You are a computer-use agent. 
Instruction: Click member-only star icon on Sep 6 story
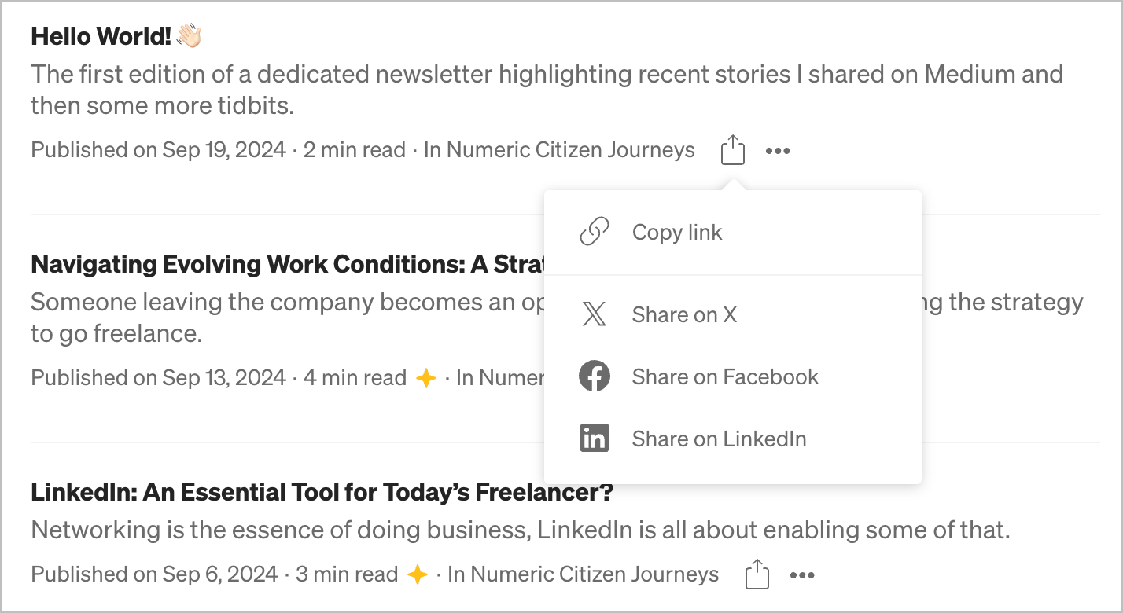click(418, 574)
